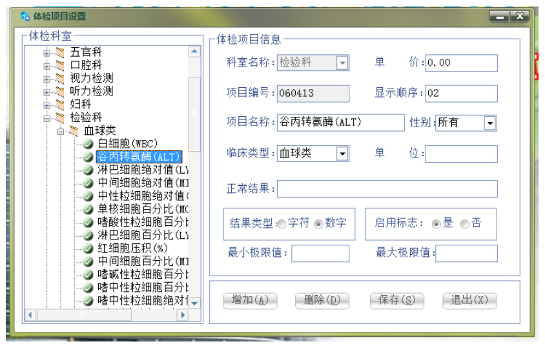Click the green check icon beside 白细胞(WBC)
This screenshot has width=545, height=346.
pyautogui.click(x=88, y=144)
